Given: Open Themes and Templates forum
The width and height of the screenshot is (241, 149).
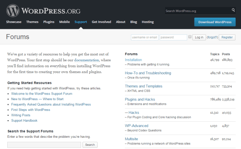Looking at the screenshot, I should coord(143,86).
